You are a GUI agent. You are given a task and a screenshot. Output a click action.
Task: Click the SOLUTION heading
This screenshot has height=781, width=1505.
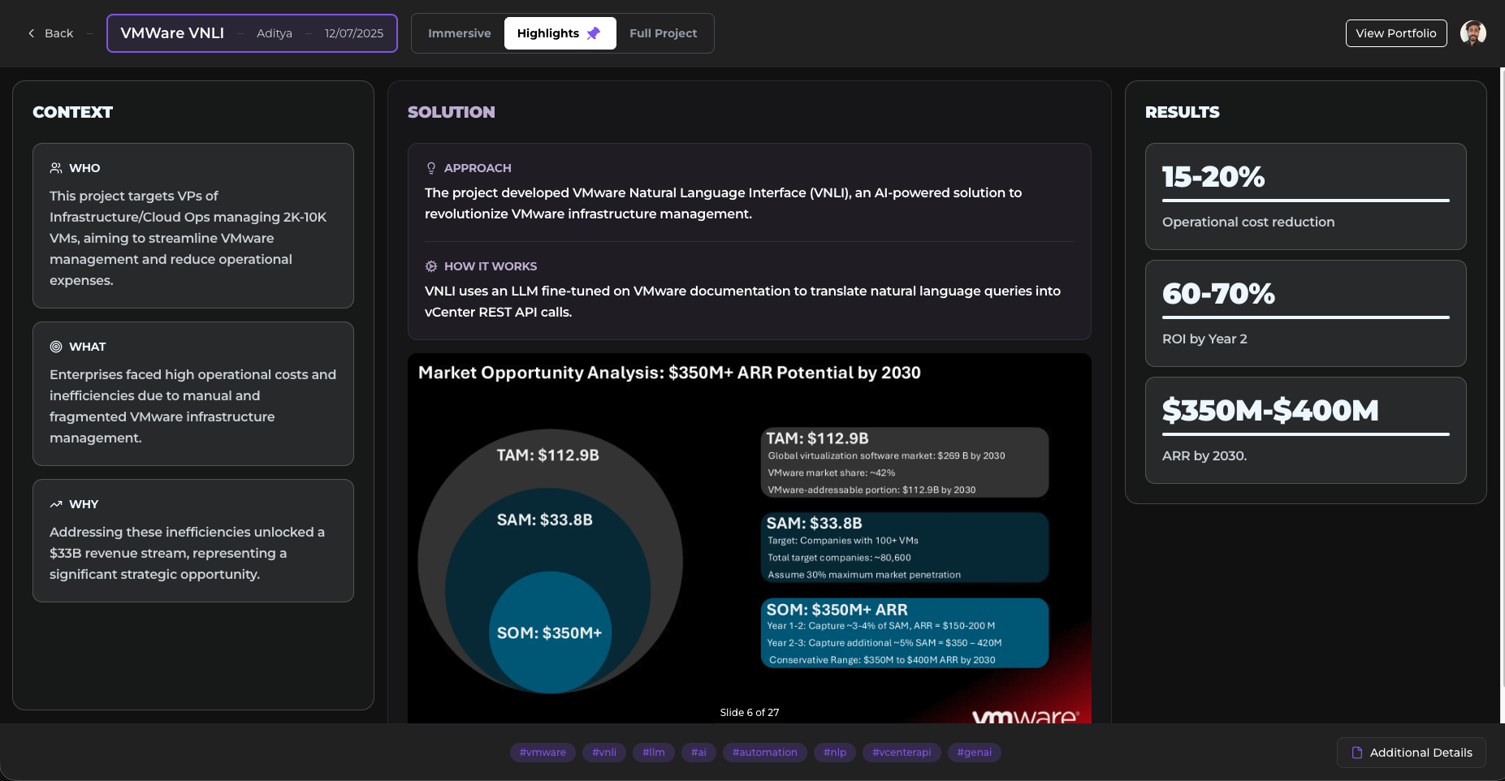click(452, 112)
